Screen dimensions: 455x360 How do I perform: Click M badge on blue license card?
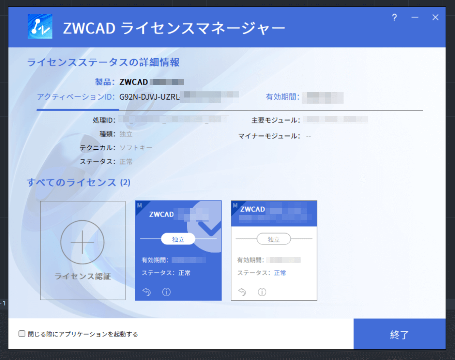coord(139,205)
